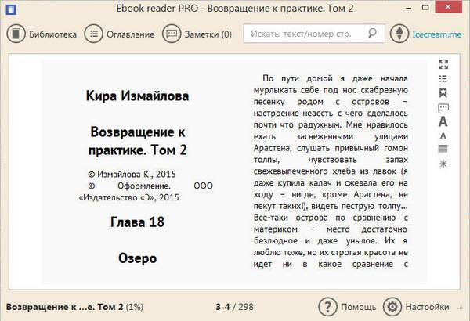Click the 3-4 / 298 page indicator
The image size is (470, 321).
coord(235,306)
